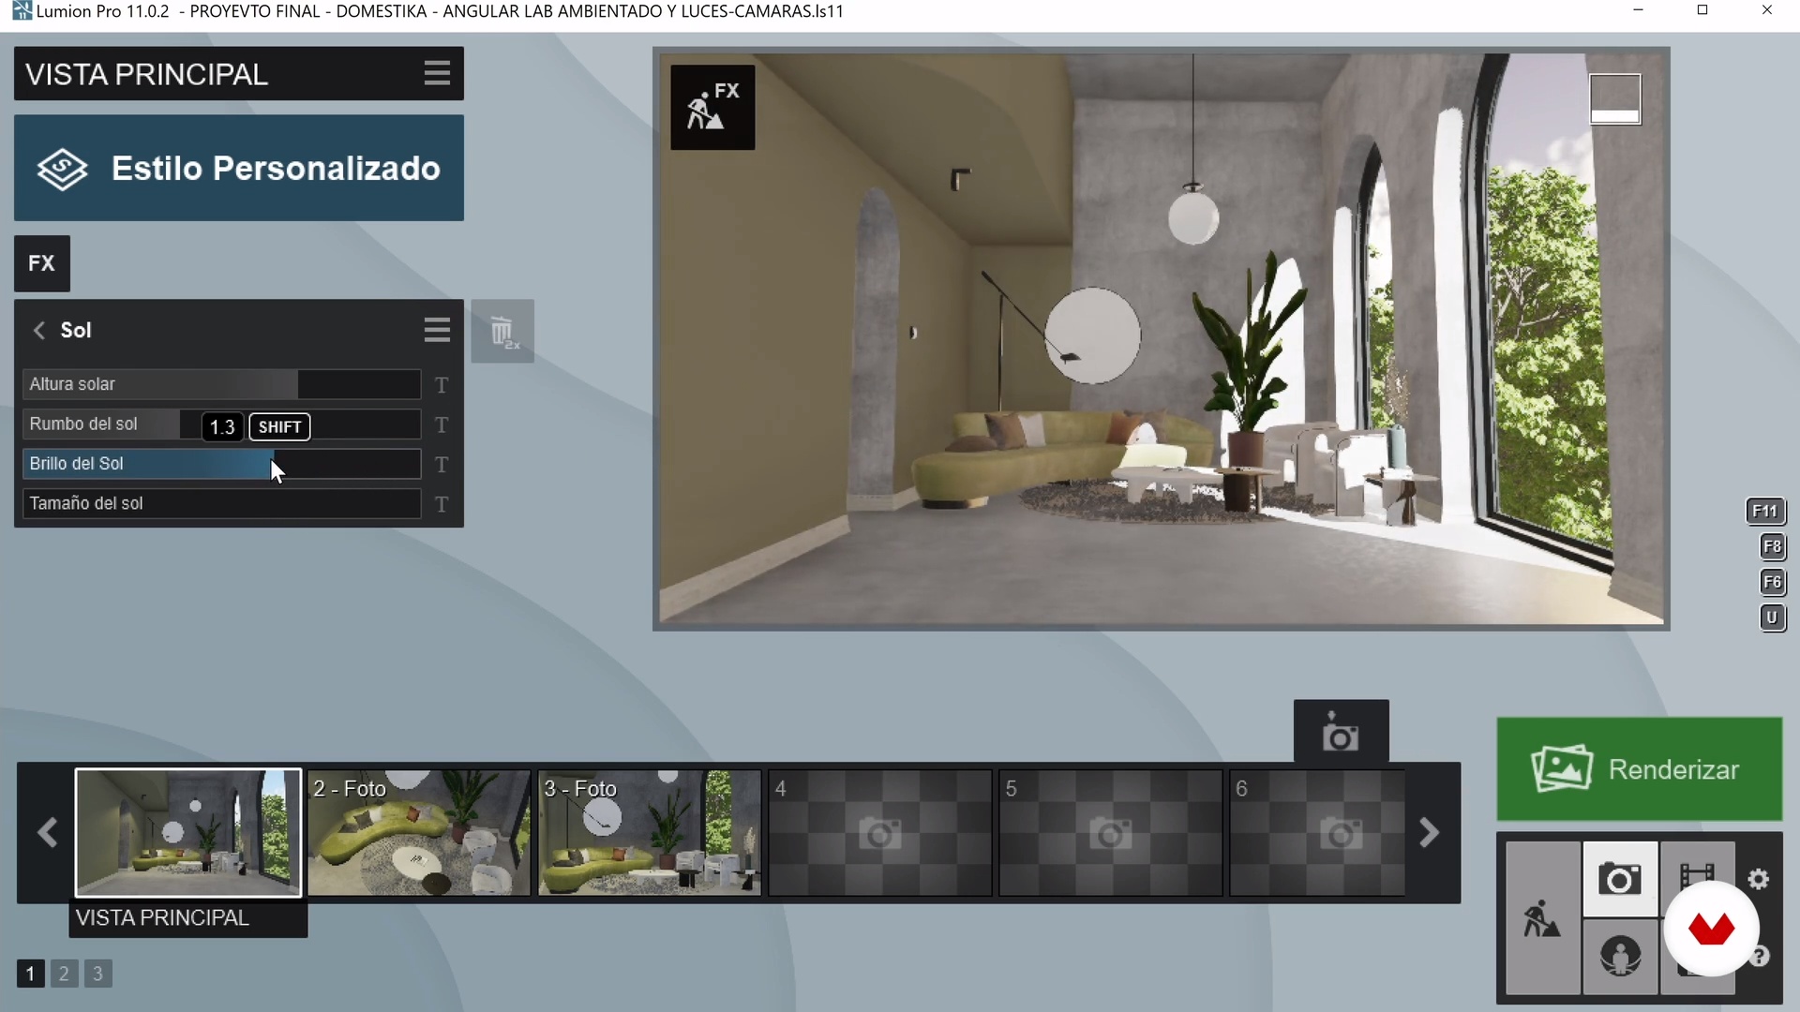This screenshot has width=1800, height=1012.
Task: Select the 2 - Foto thumbnail
Action: point(419,833)
